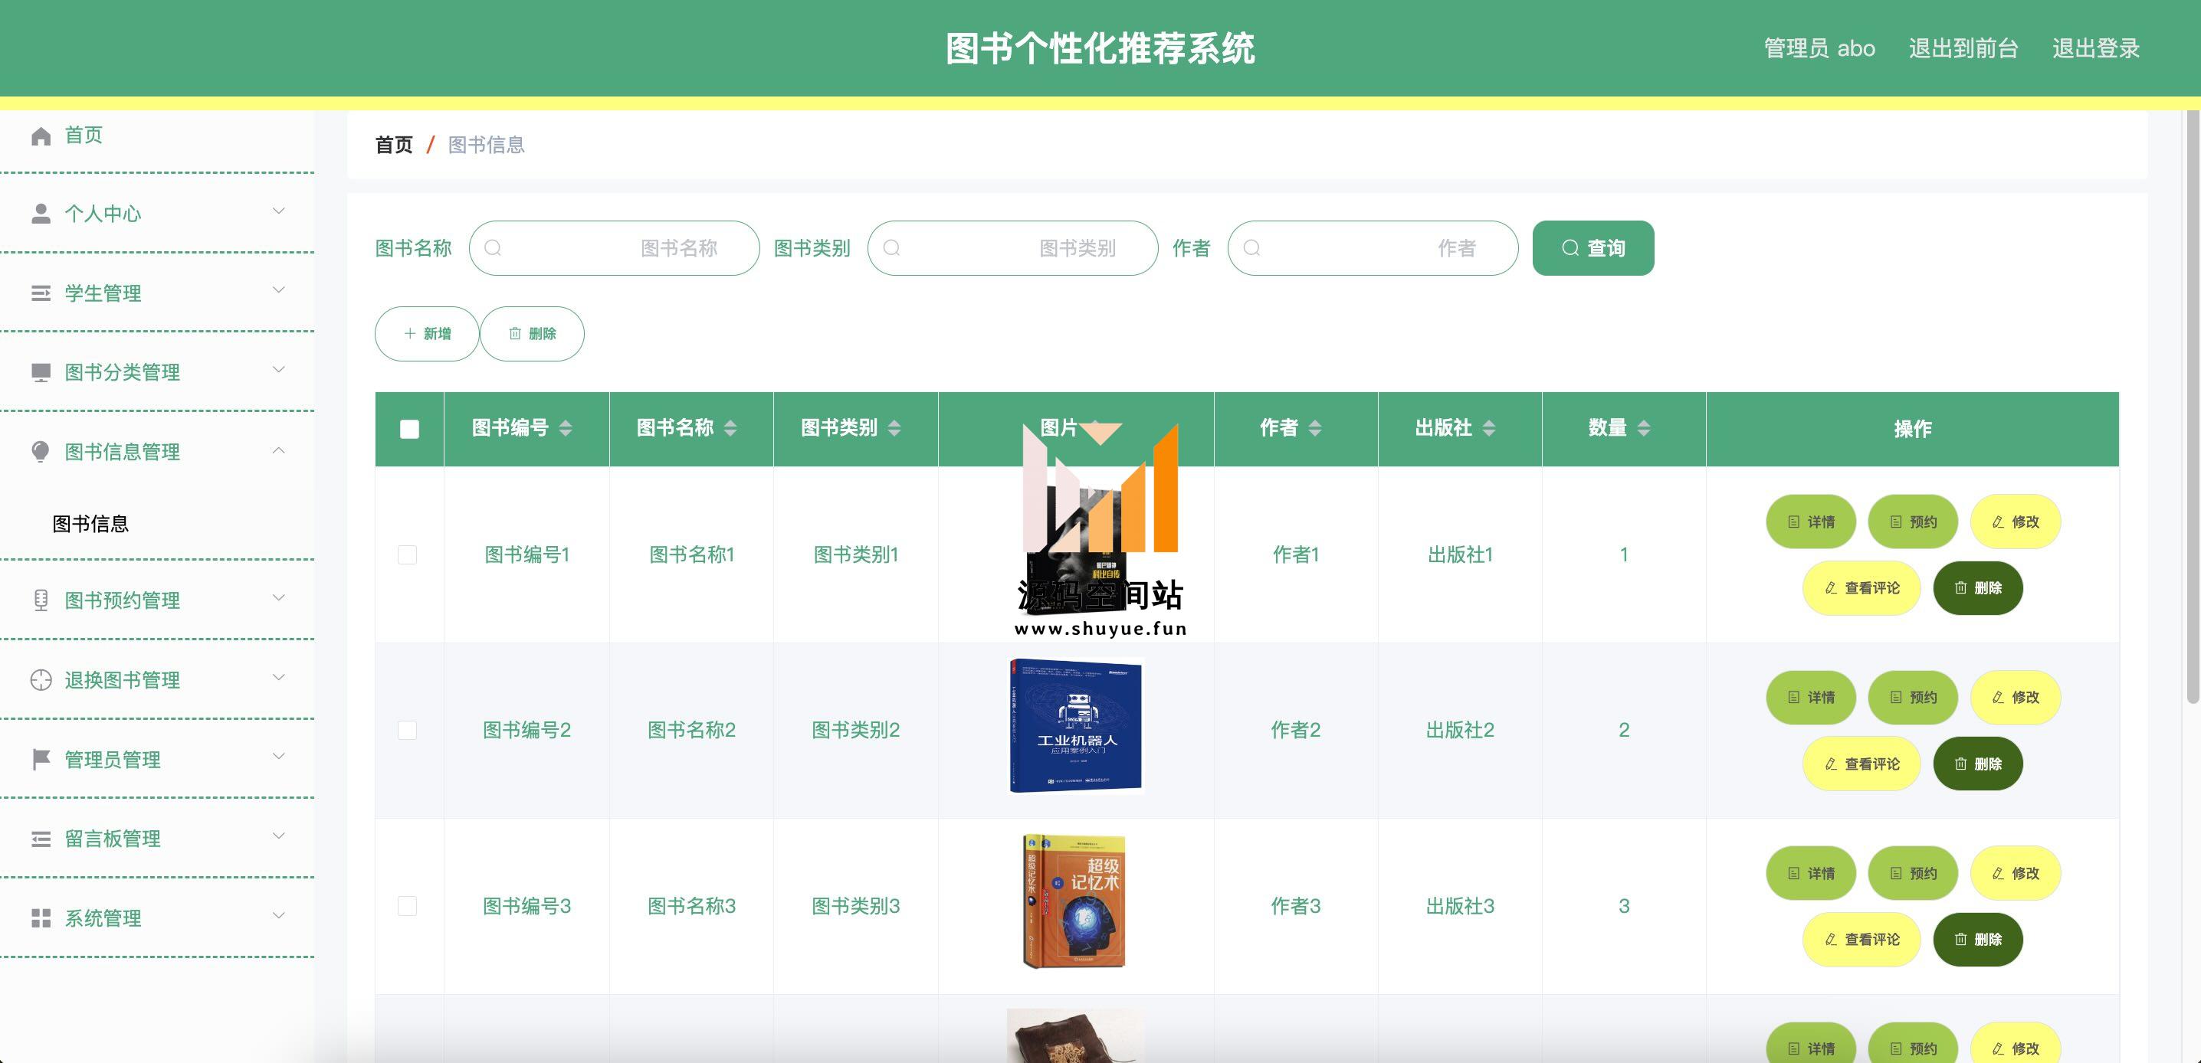Screen dimensions: 2201x1063
Task: Click the home icon beside 首页 in sidebar
Action: (41, 136)
